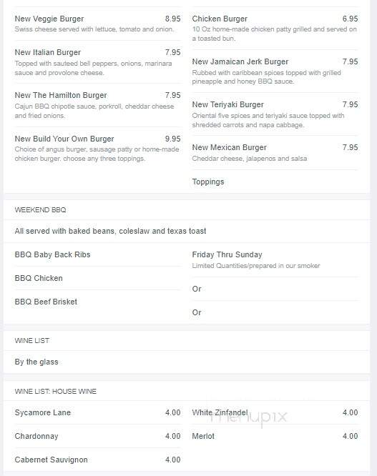Select Cabernet Sauvignon wine entry
The image size is (377, 476).
point(97,460)
